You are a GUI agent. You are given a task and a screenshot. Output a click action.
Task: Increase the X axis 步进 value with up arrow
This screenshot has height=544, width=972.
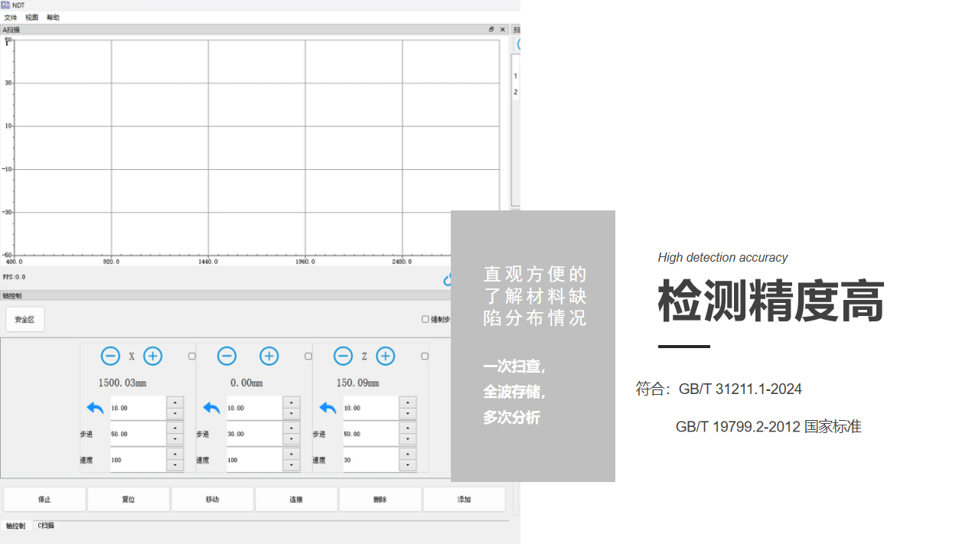click(175, 428)
